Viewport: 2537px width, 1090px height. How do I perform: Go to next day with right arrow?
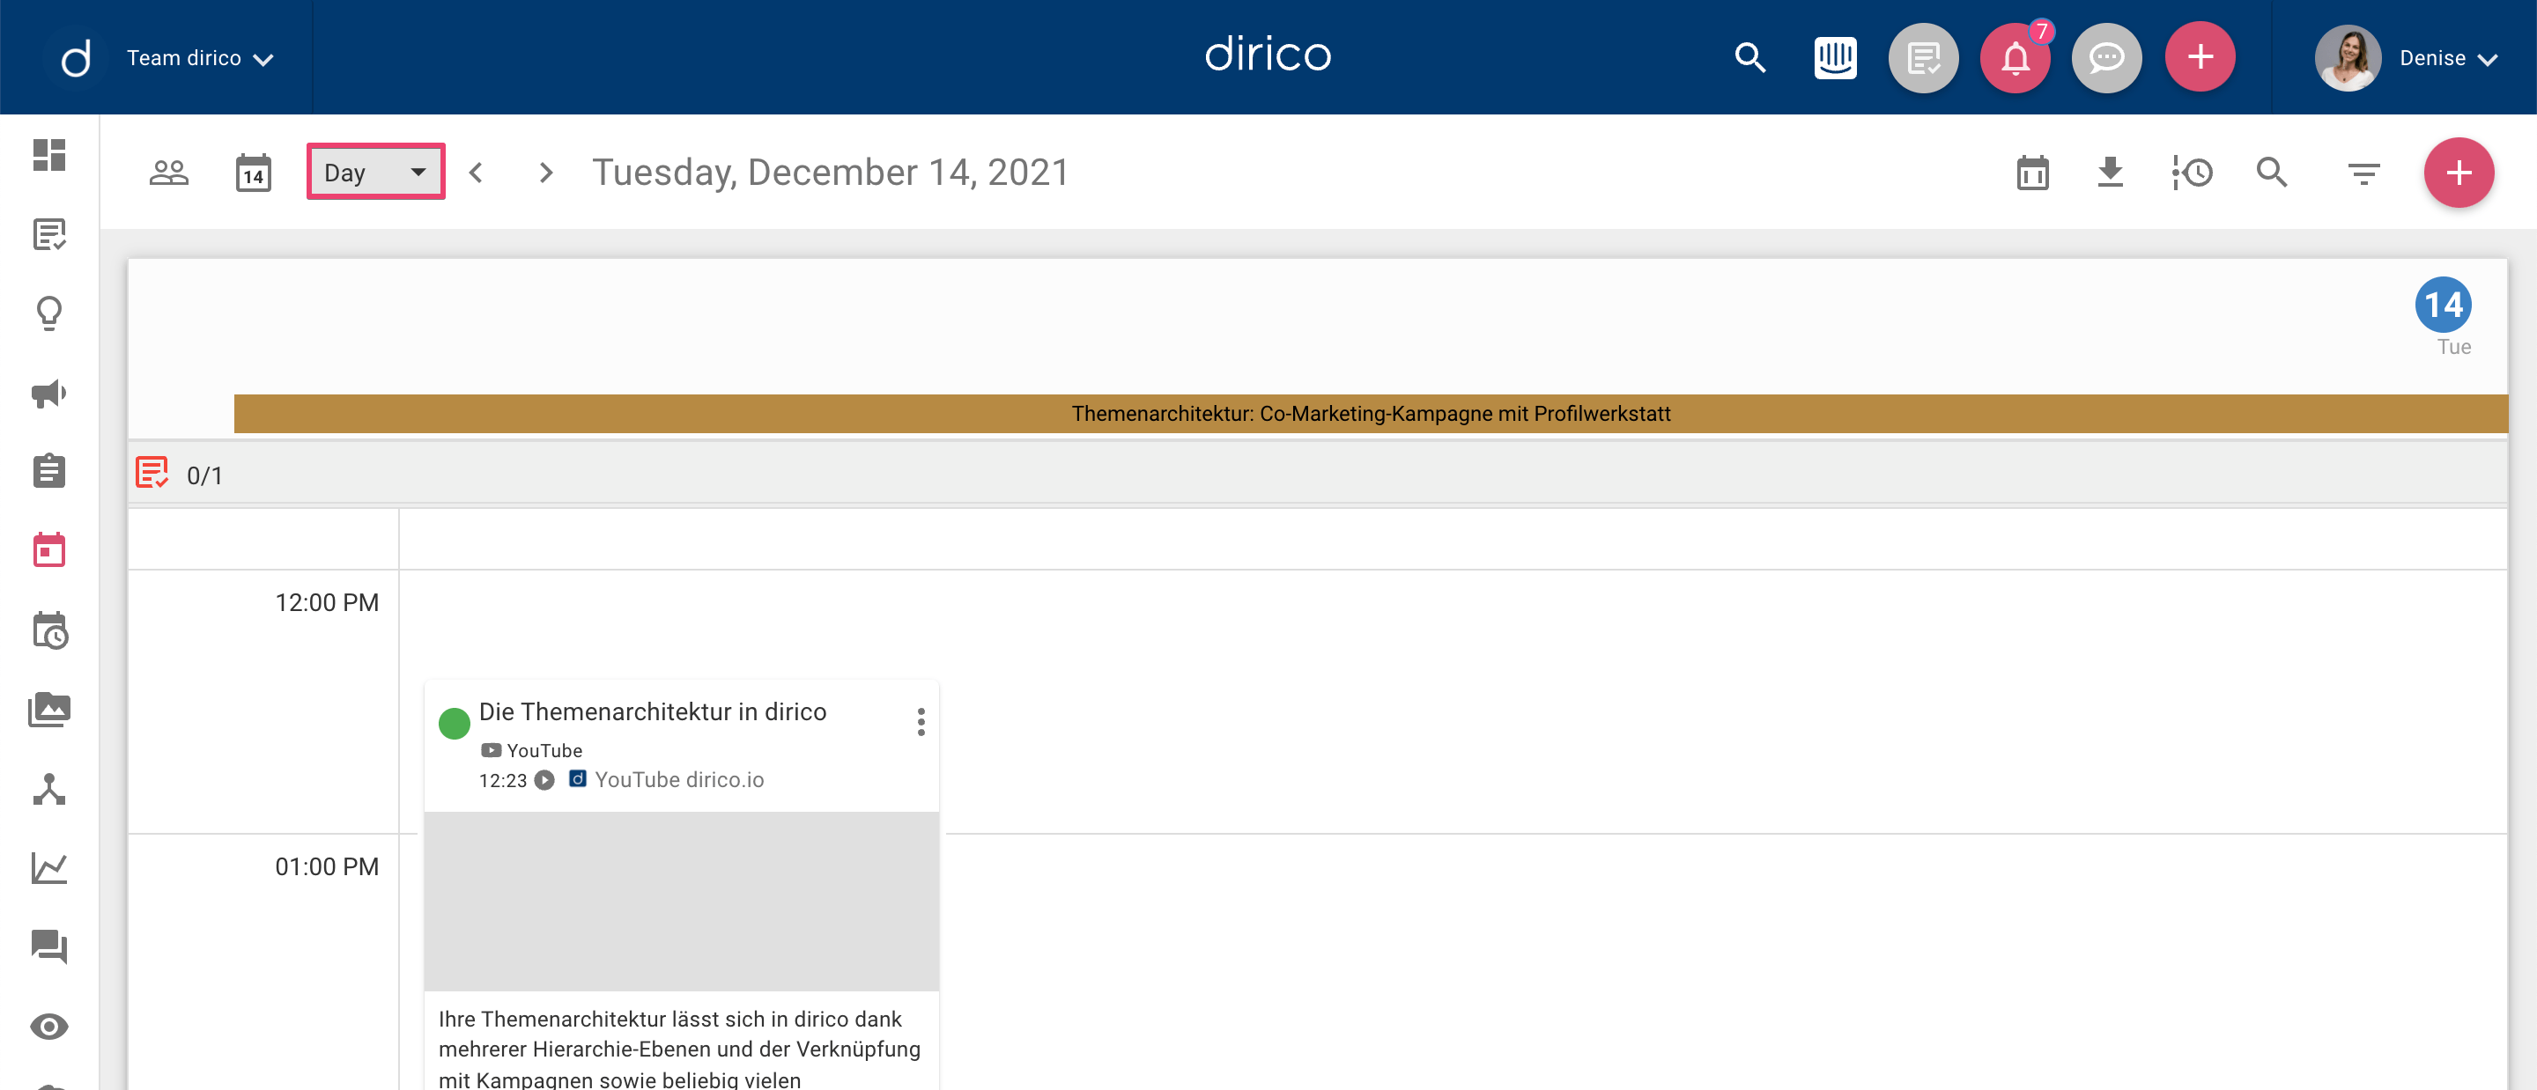[545, 173]
